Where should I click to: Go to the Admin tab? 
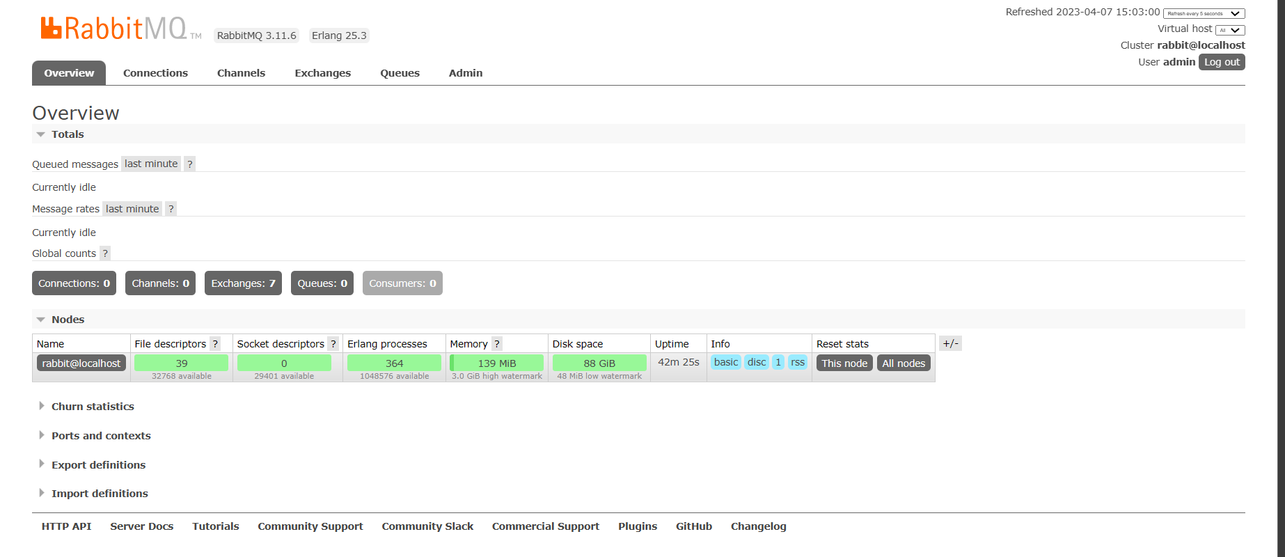click(466, 73)
